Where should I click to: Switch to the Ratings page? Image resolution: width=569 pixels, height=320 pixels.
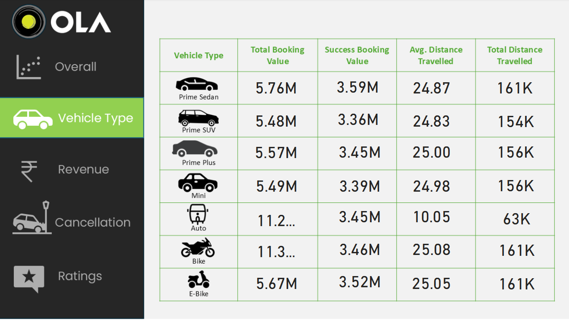coord(80,276)
